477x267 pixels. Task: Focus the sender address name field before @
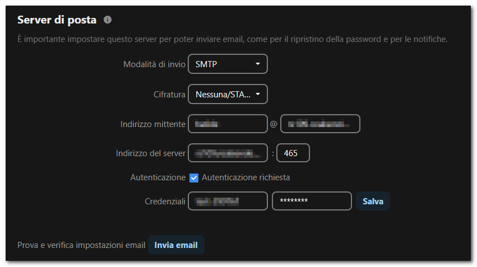point(228,124)
